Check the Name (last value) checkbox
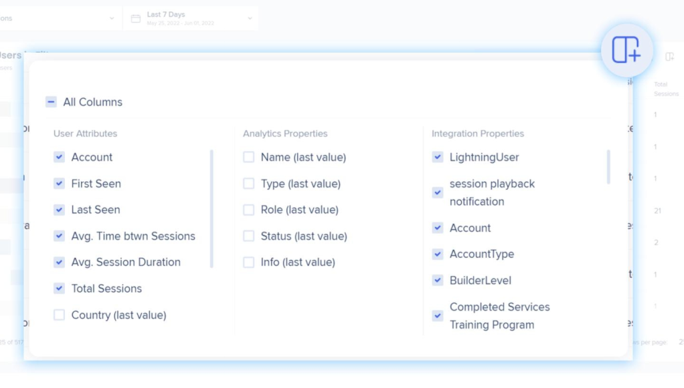Image resolution: width=684 pixels, height=388 pixels. pyautogui.click(x=249, y=158)
